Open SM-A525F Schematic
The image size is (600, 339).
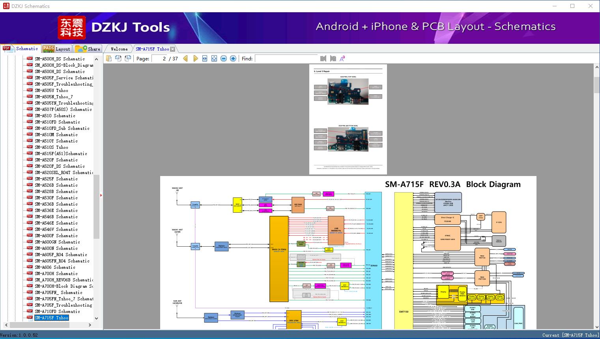tap(56, 179)
